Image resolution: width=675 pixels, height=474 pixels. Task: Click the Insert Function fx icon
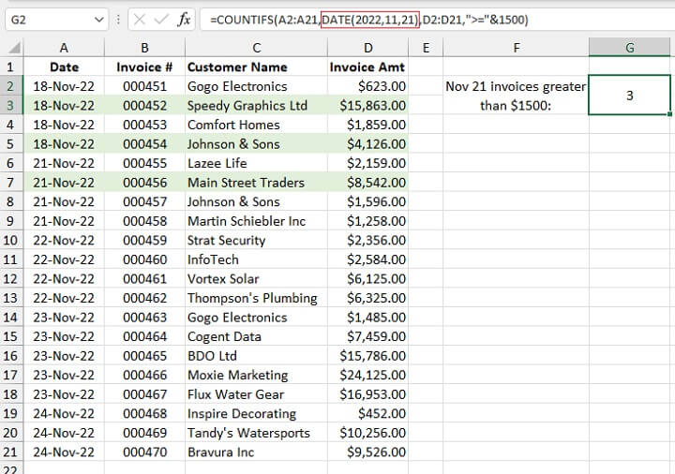click(x=184, y=20)
